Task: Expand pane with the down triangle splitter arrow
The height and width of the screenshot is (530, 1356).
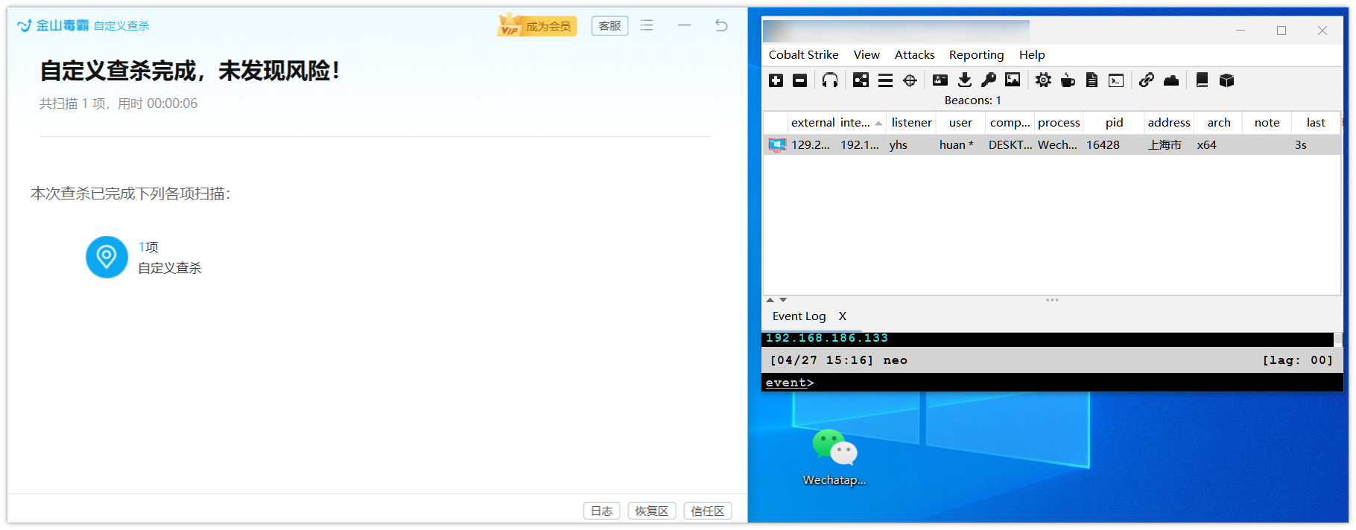Action: click(783, 300)
